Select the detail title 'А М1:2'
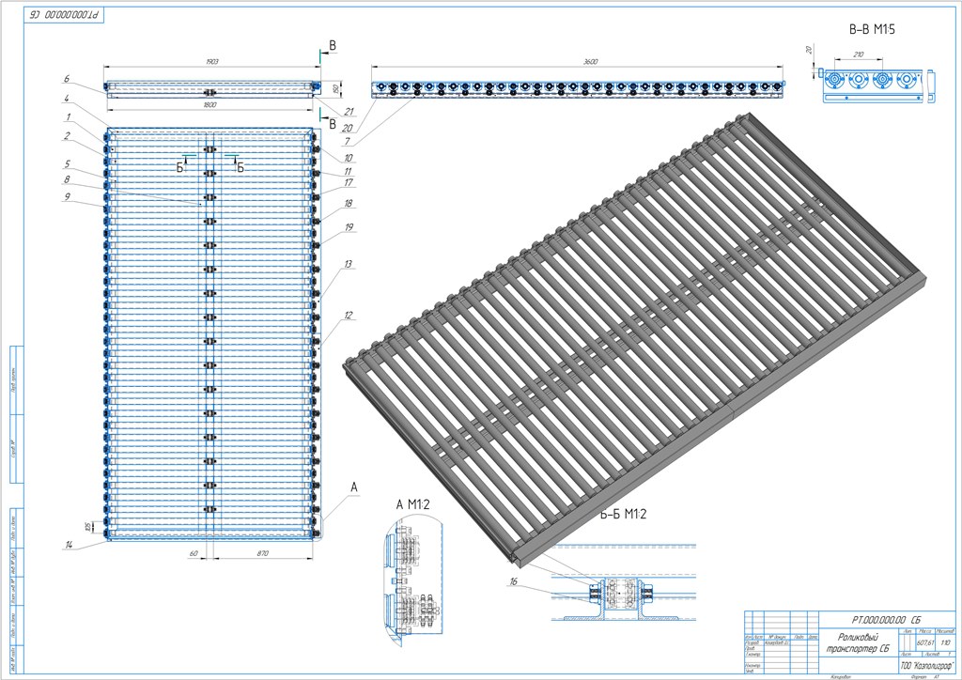This screenshot has width=962, height=680. (x=413, y=504)
